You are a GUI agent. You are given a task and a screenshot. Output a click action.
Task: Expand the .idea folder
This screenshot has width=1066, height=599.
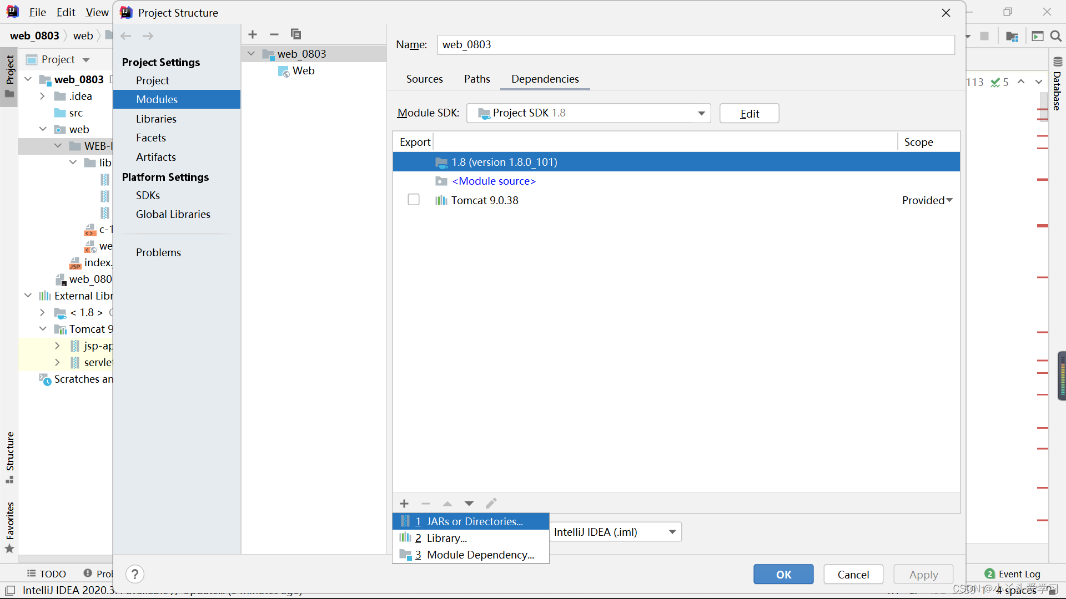(42, 96)
